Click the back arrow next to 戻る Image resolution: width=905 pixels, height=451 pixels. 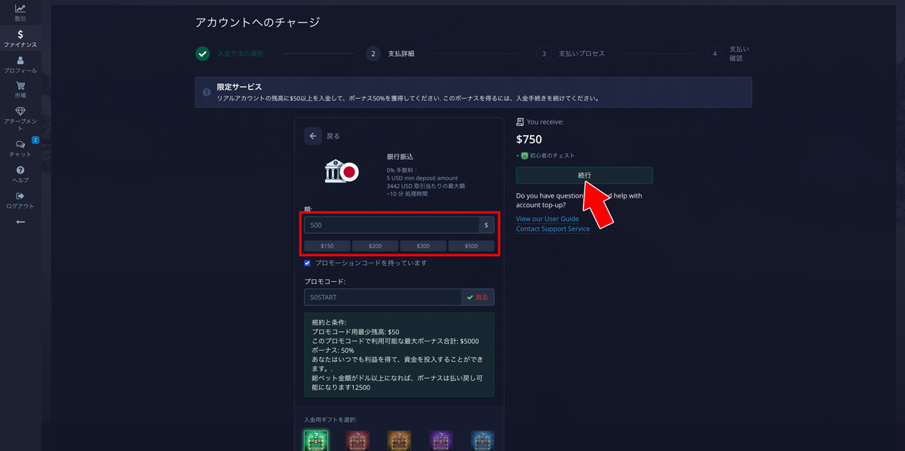pos(312,136)
